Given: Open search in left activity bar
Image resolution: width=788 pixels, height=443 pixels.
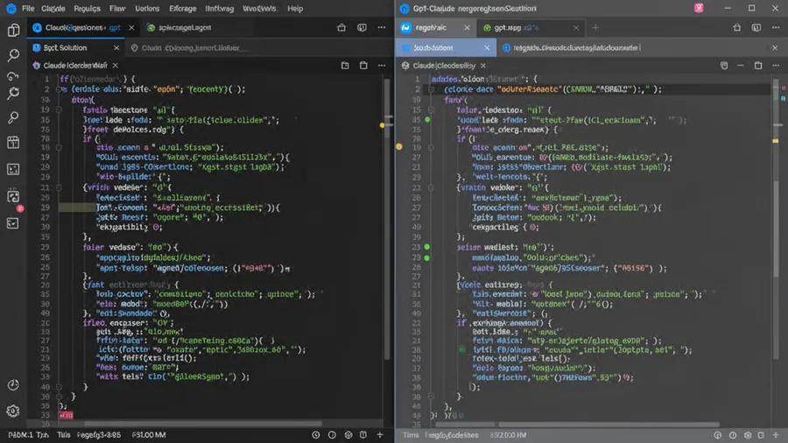Looking at the screenshot, I should [x=13, y=54].
